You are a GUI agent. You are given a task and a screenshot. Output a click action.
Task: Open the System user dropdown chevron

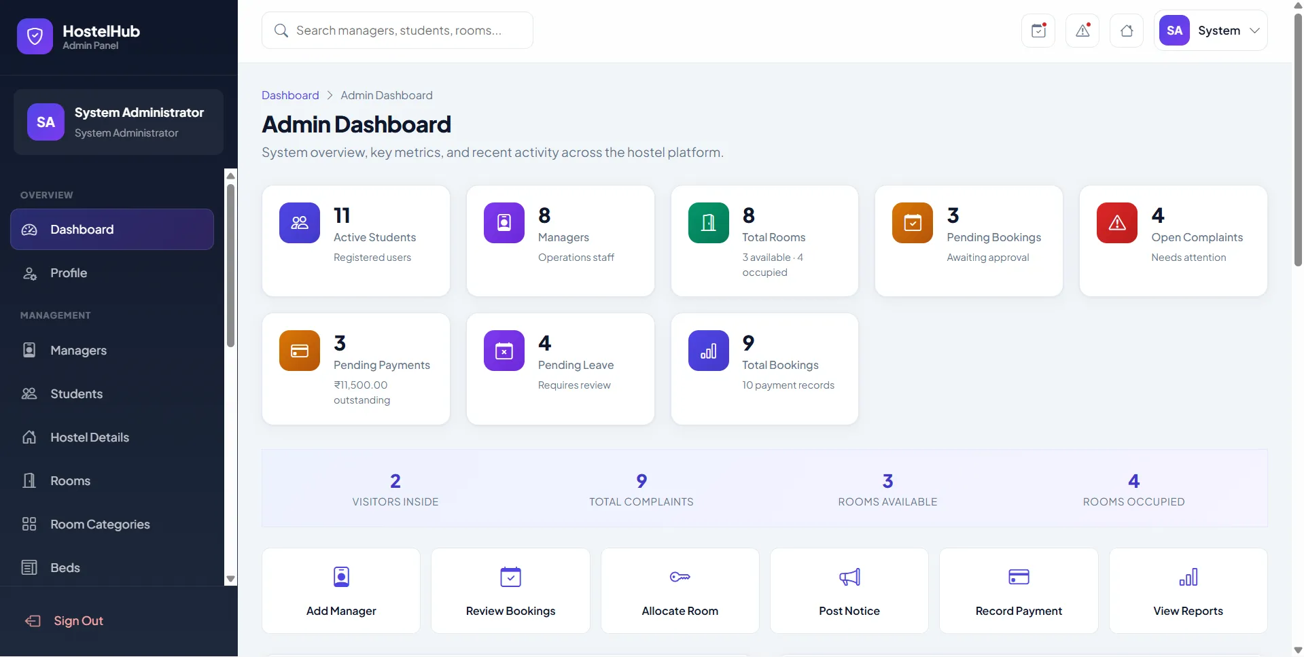click(1254, 31)
